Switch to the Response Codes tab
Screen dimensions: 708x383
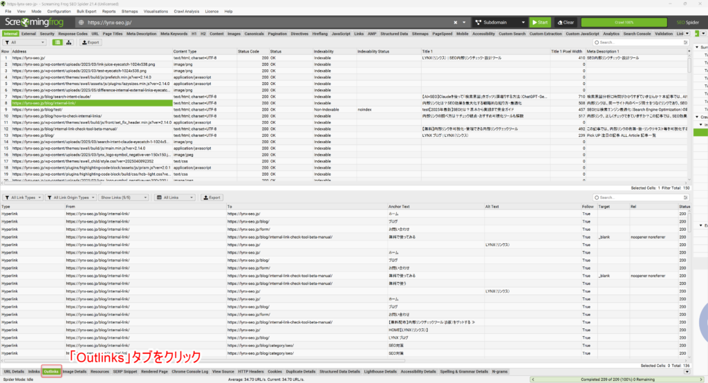click(73, 33)
